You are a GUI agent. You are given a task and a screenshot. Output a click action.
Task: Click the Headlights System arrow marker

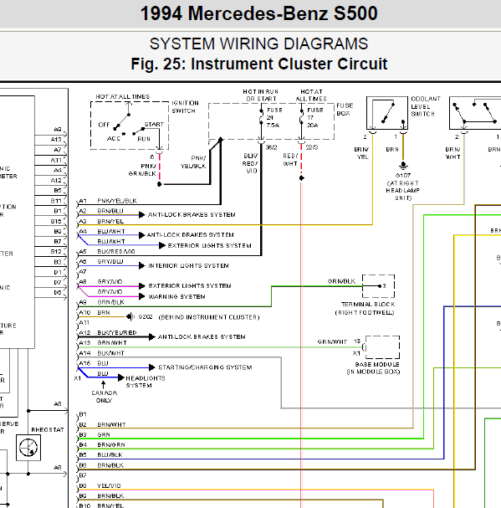tap(121, 377)
